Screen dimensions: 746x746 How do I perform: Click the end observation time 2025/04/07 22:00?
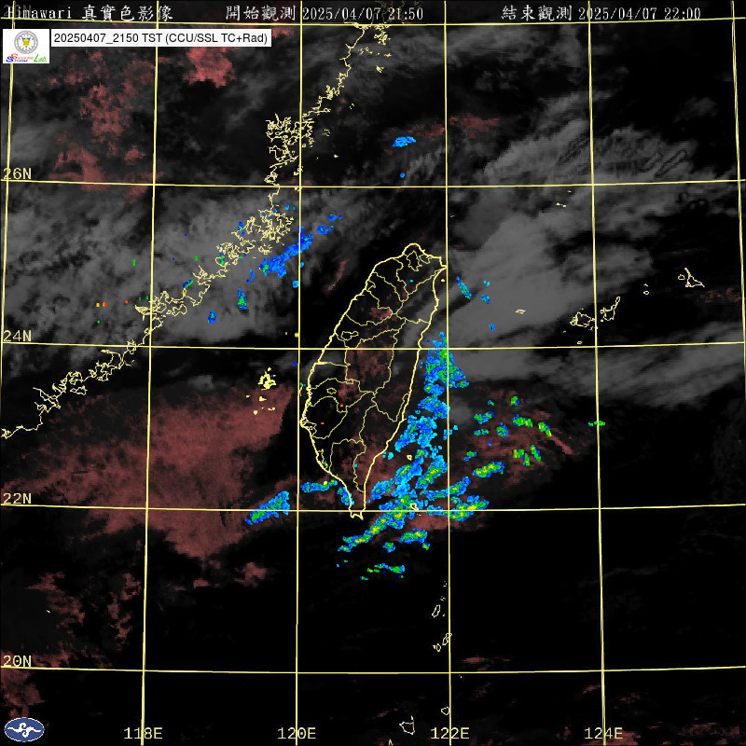[x=601, y=13]
